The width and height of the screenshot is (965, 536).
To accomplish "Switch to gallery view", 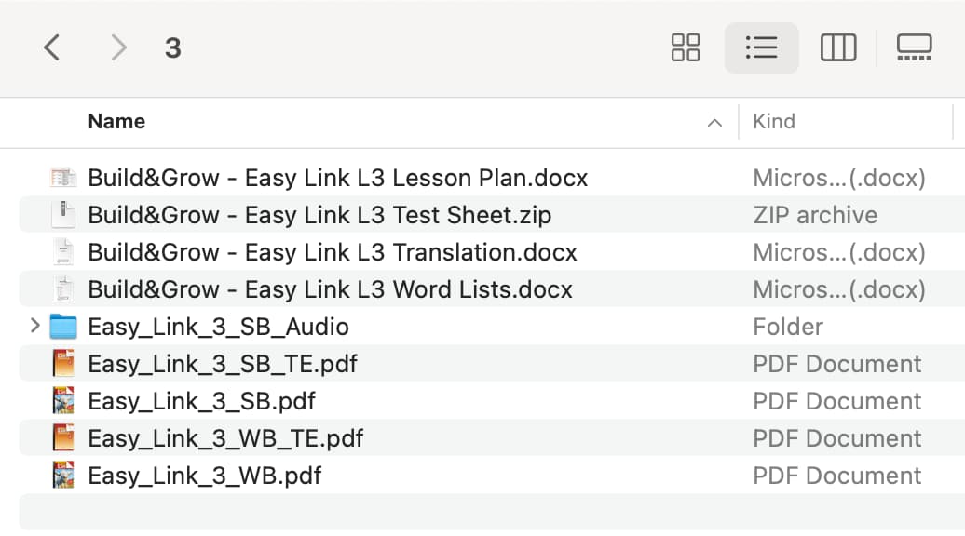I will coord(914,48).
